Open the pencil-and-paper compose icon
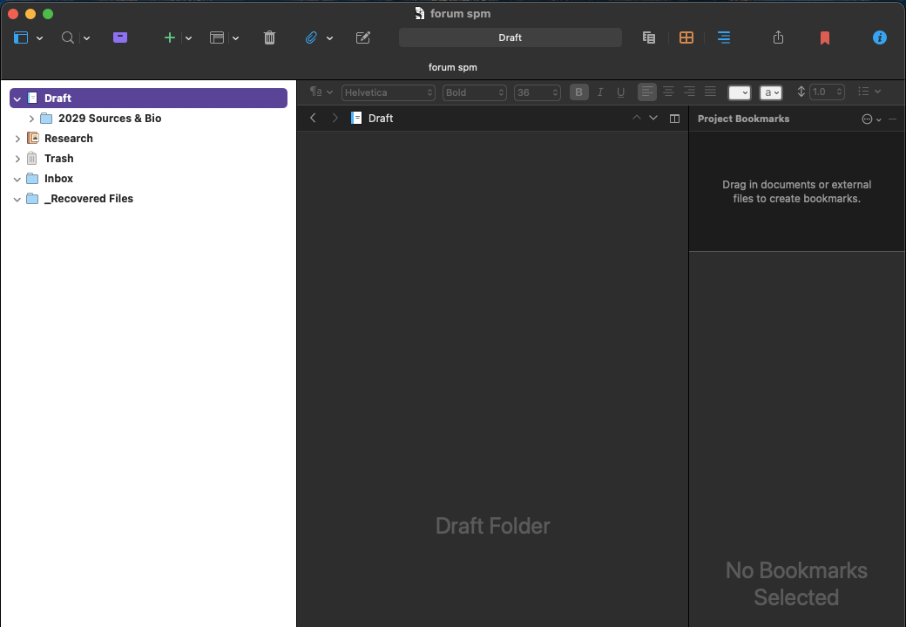 (x=363, y=37)
